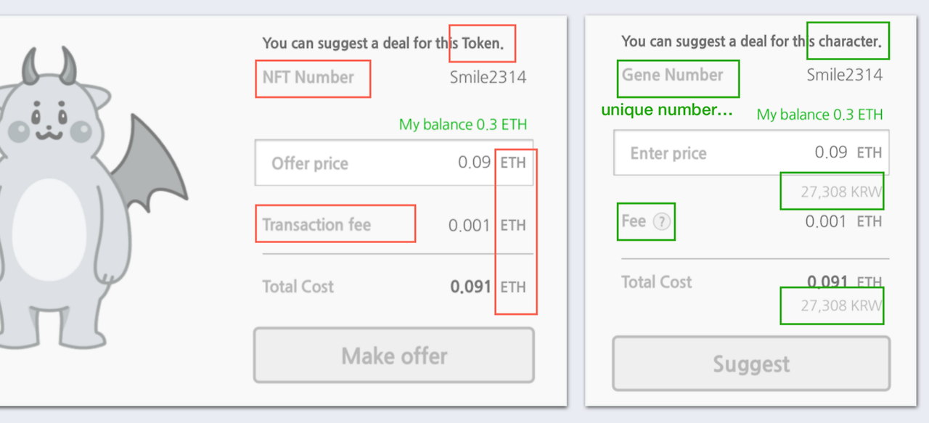
Task: Click the Gene Number label
Action: coord(673,75)
